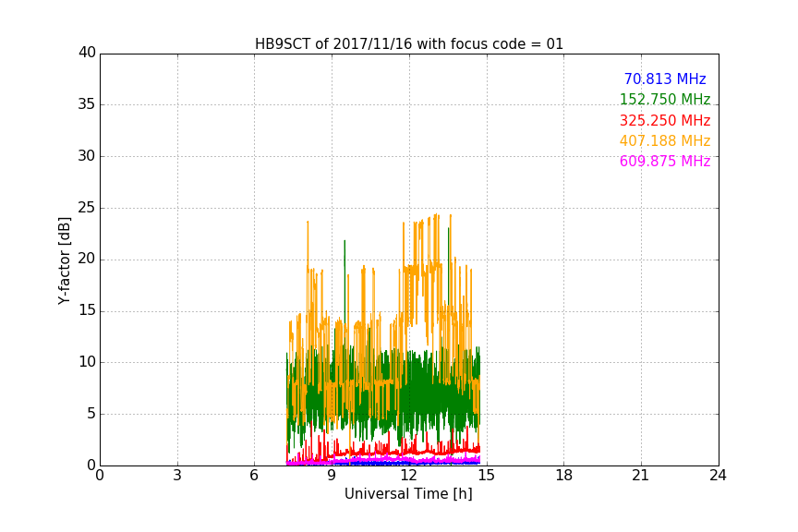The image size is (798, 532).
Task: Select the blue 70.813 MHz legend label
Action: (x=665, y=79)
